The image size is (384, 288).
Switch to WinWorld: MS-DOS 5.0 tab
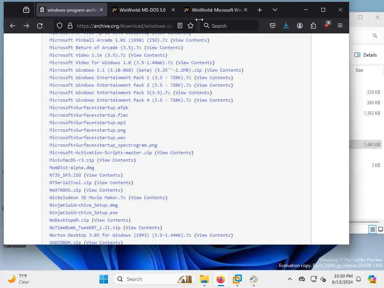(142, 10)
